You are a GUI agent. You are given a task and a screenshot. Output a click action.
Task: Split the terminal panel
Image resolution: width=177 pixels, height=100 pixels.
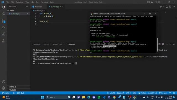[159, 44]
